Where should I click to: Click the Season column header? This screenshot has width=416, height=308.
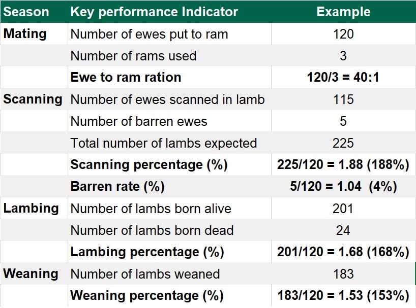26,12
